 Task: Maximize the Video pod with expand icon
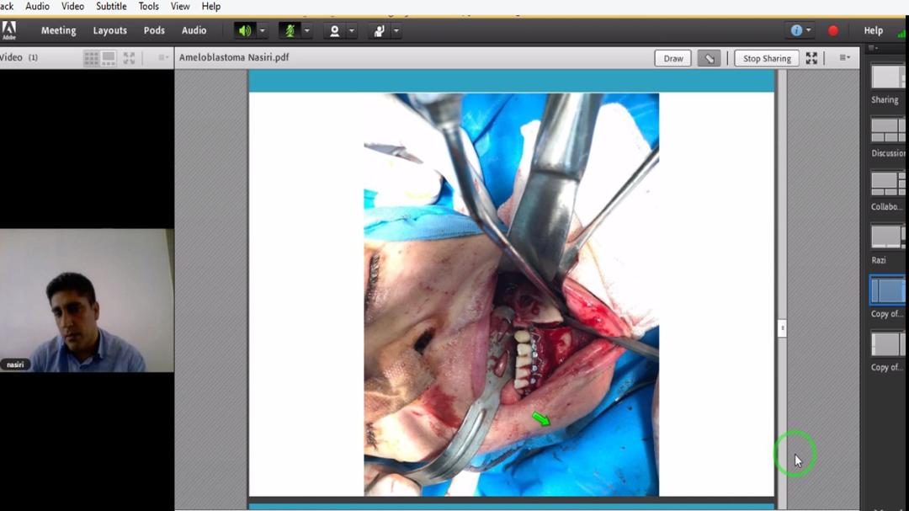(129, 58)
